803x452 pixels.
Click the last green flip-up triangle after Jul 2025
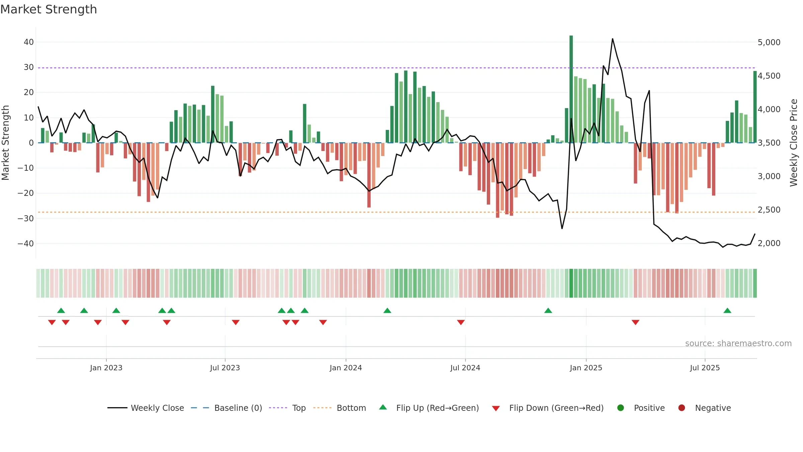point(727,311)
